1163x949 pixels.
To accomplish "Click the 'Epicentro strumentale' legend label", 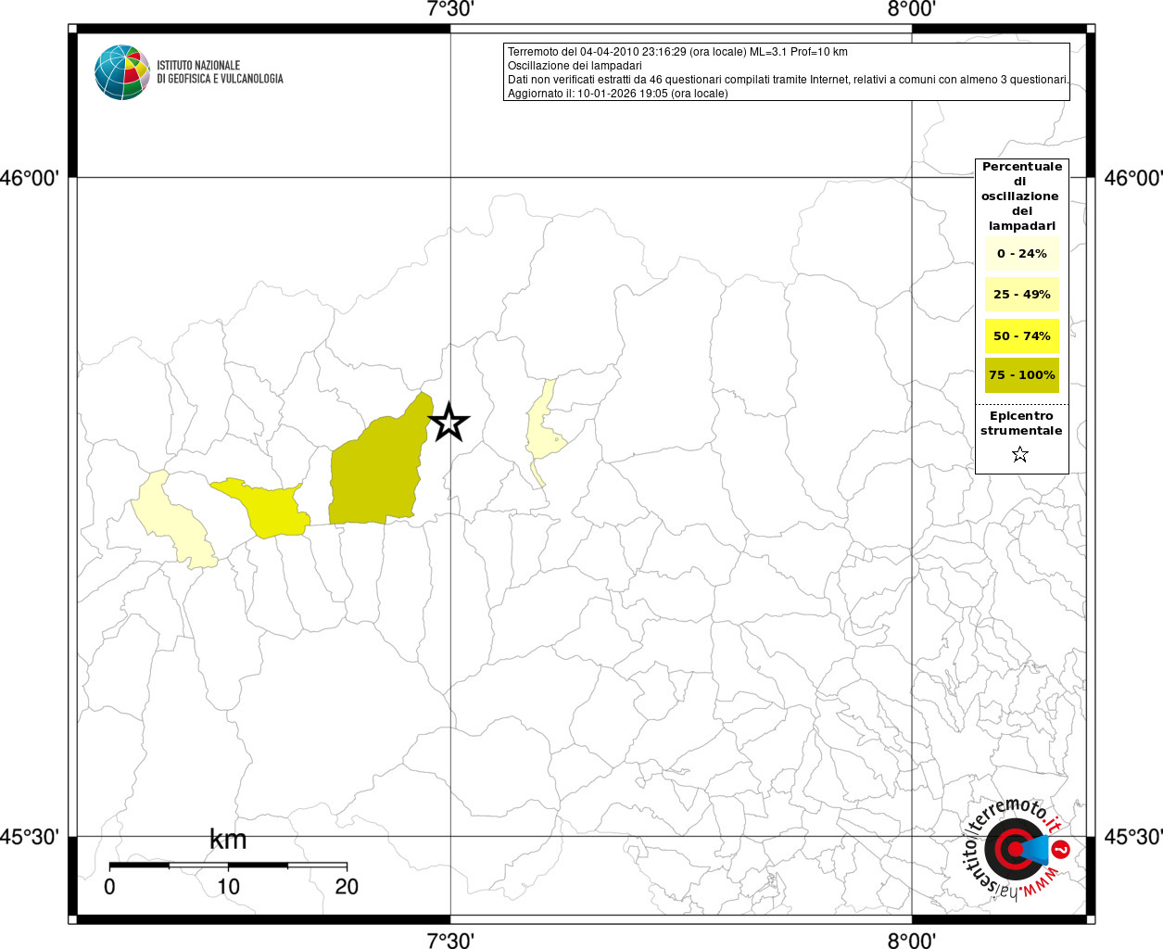I will tap(1021, 424).
